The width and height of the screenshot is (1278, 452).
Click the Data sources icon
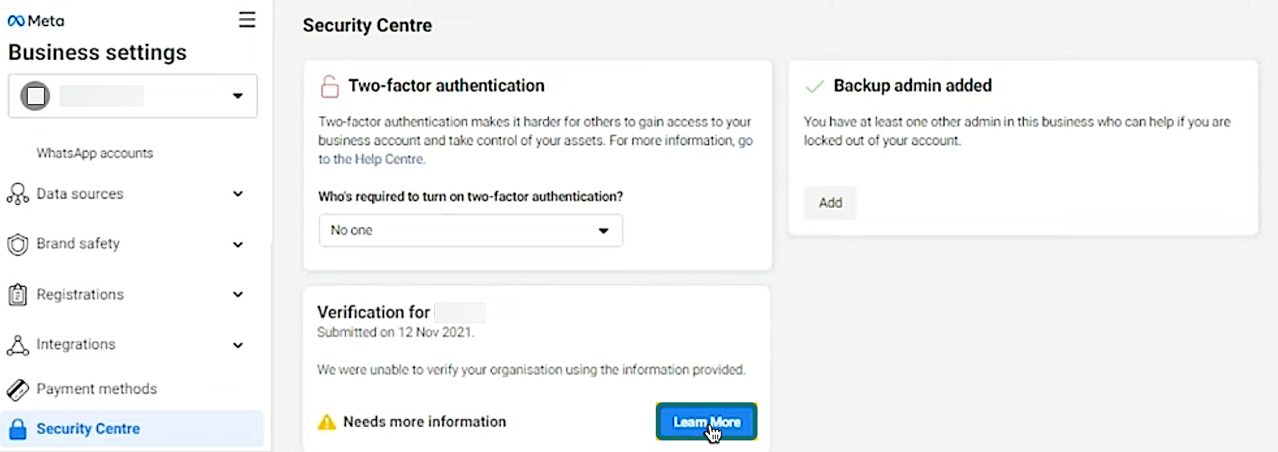tap(18, 194)
